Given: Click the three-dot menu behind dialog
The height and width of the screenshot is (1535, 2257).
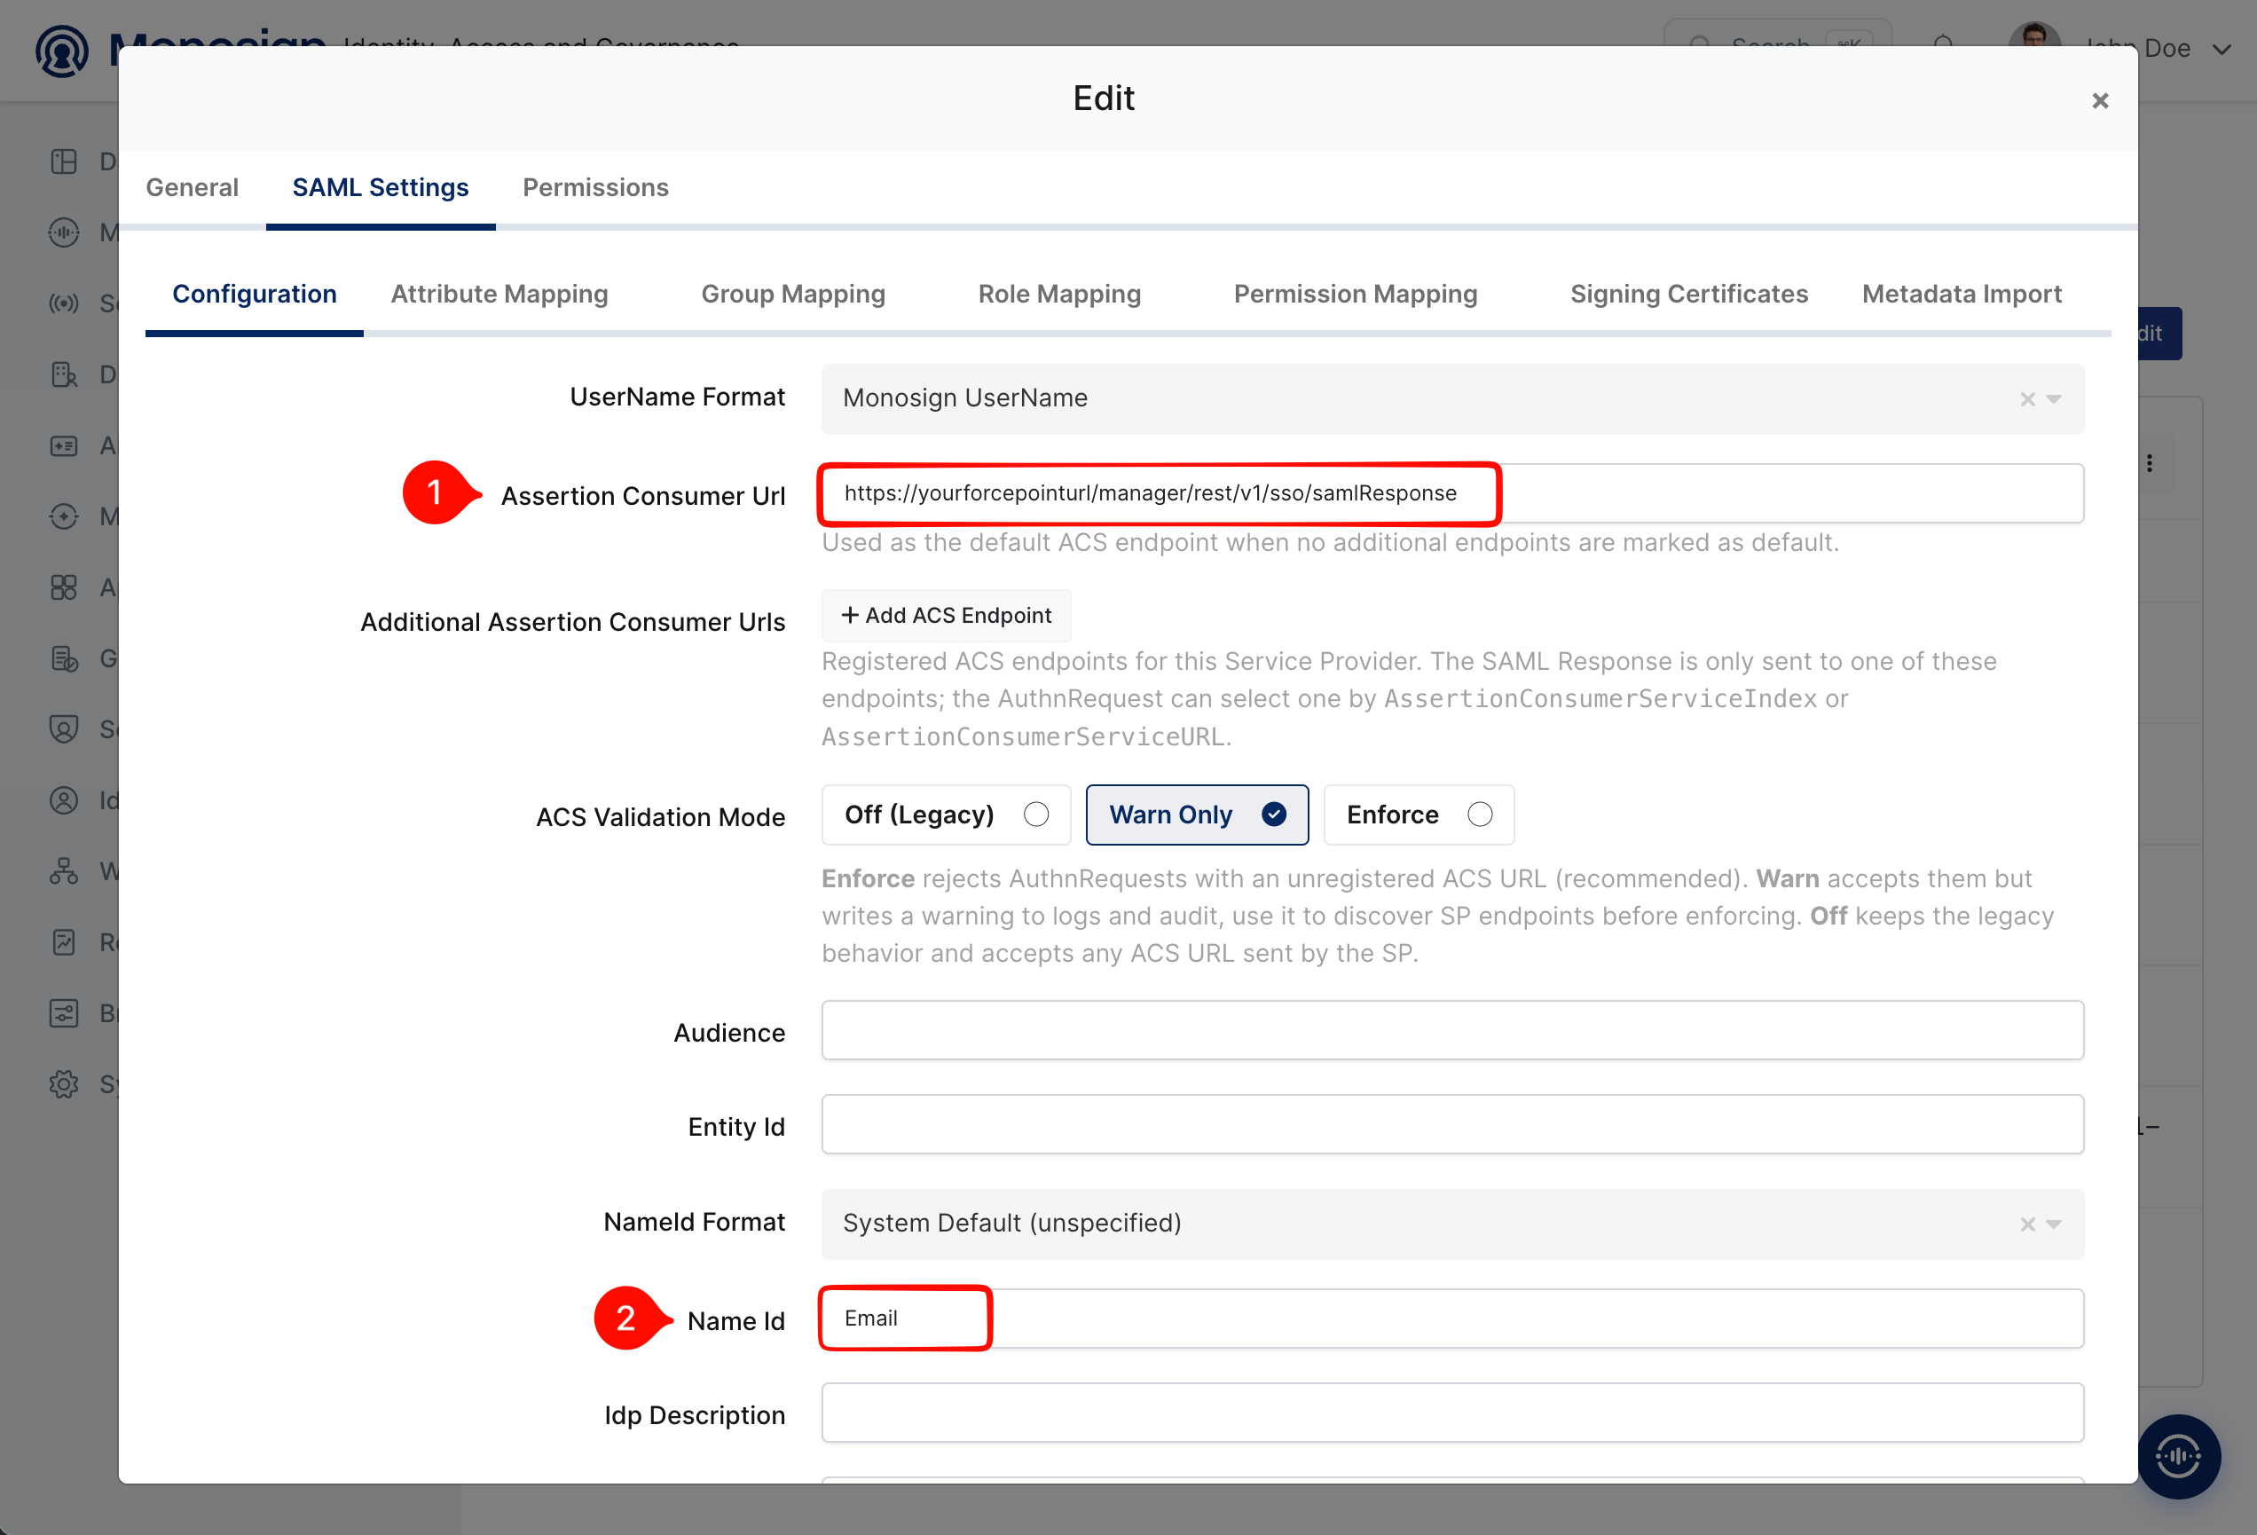Looking at the screenshot, I should point(2149,463).
